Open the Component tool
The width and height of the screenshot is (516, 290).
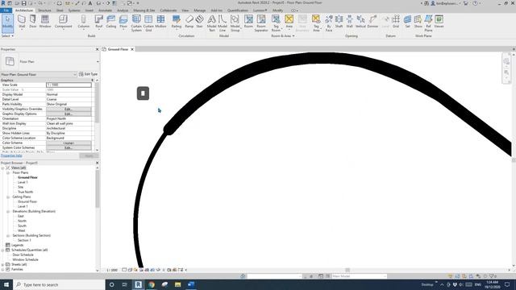(x=63, y=22)
